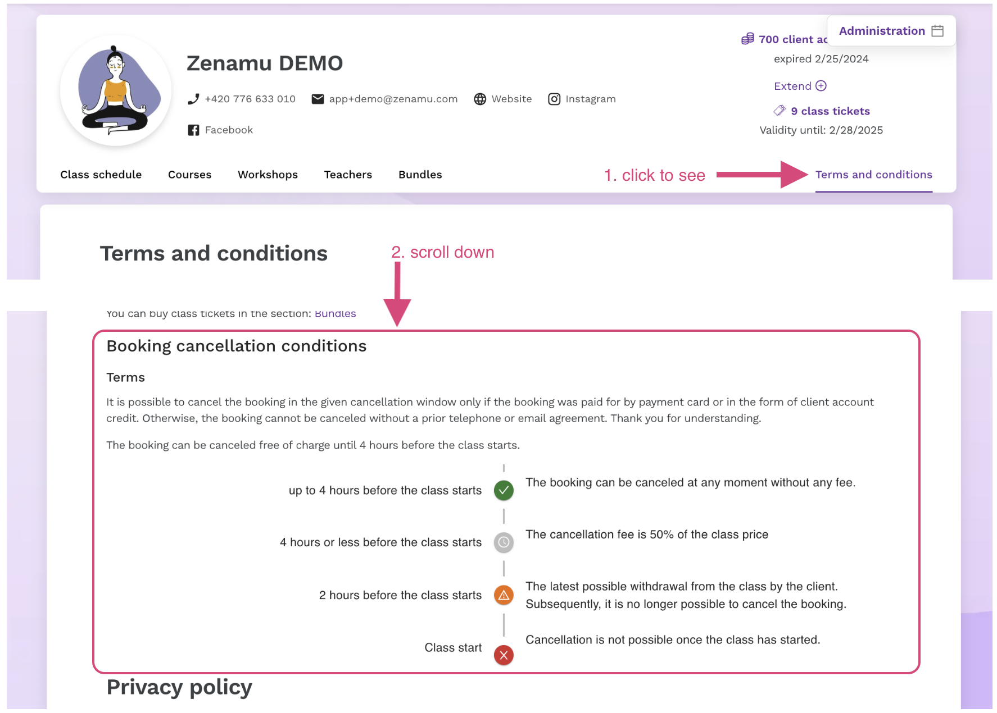997x713 pixels.
Task: Click the ticket icon beside 9 class tickets
Action: pos(780,111)
